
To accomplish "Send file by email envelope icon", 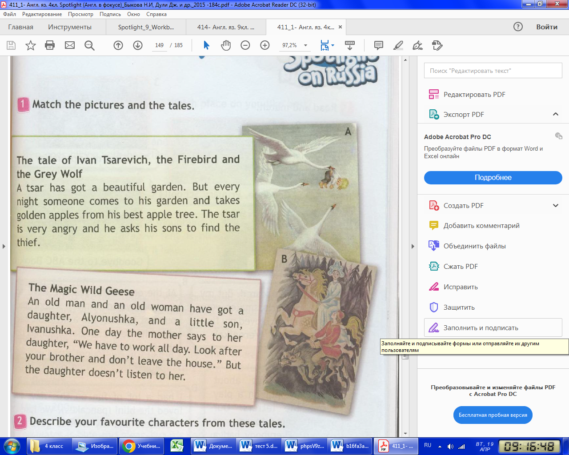I will 70,45.
